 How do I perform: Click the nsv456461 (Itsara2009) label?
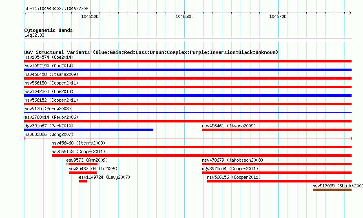(229, 126)
